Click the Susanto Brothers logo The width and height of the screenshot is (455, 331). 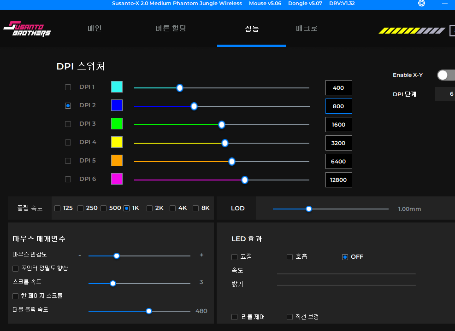tap(27, 29)
